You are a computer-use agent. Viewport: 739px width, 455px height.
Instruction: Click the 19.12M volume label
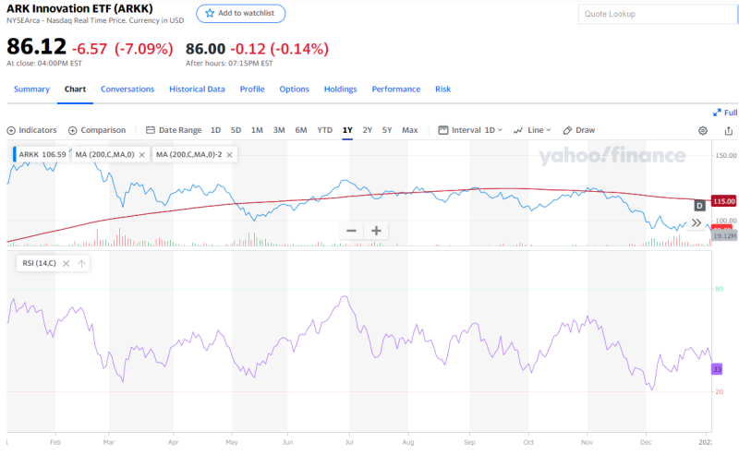(724, 236)
